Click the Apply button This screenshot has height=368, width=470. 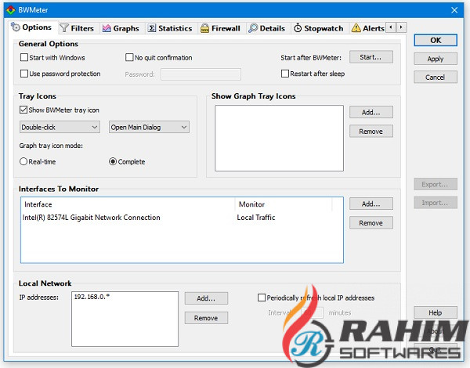436,59
